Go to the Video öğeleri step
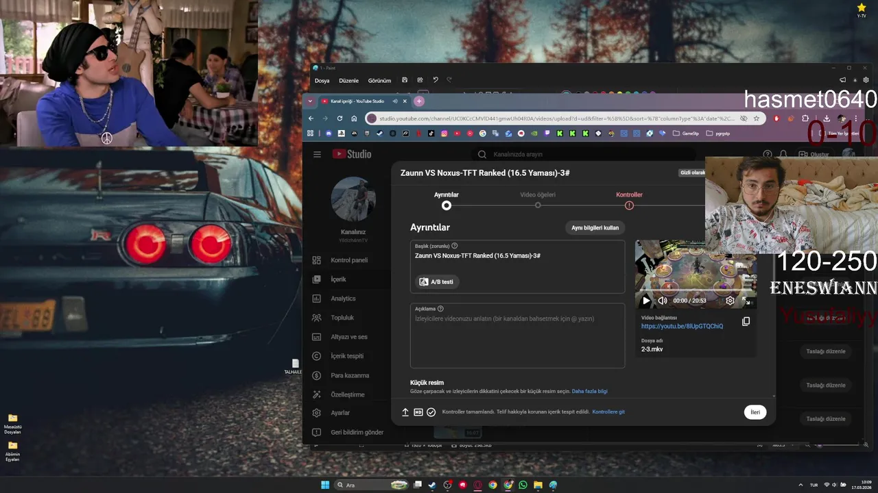 pyautogui.click(x=538, y=200)
